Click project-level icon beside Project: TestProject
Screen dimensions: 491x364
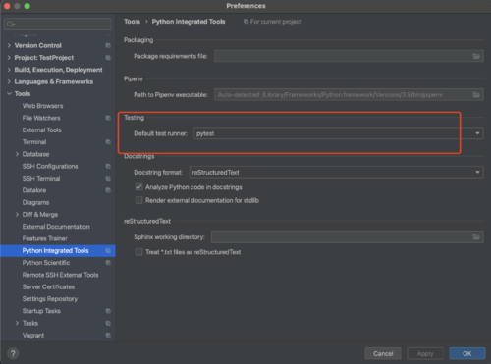(108, 58)
